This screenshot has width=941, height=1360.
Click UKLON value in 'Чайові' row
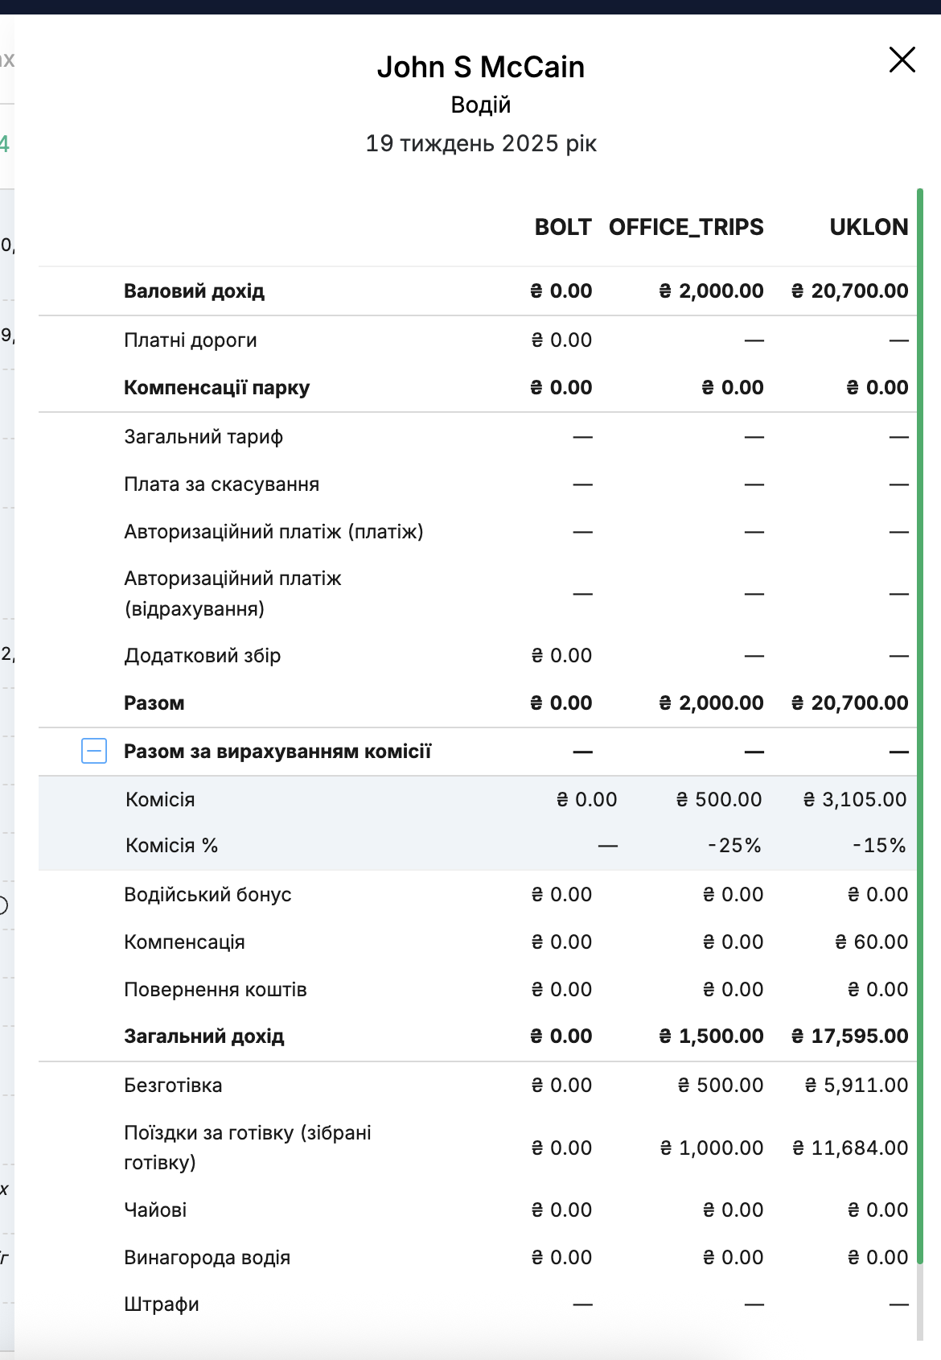[877, 1210]
